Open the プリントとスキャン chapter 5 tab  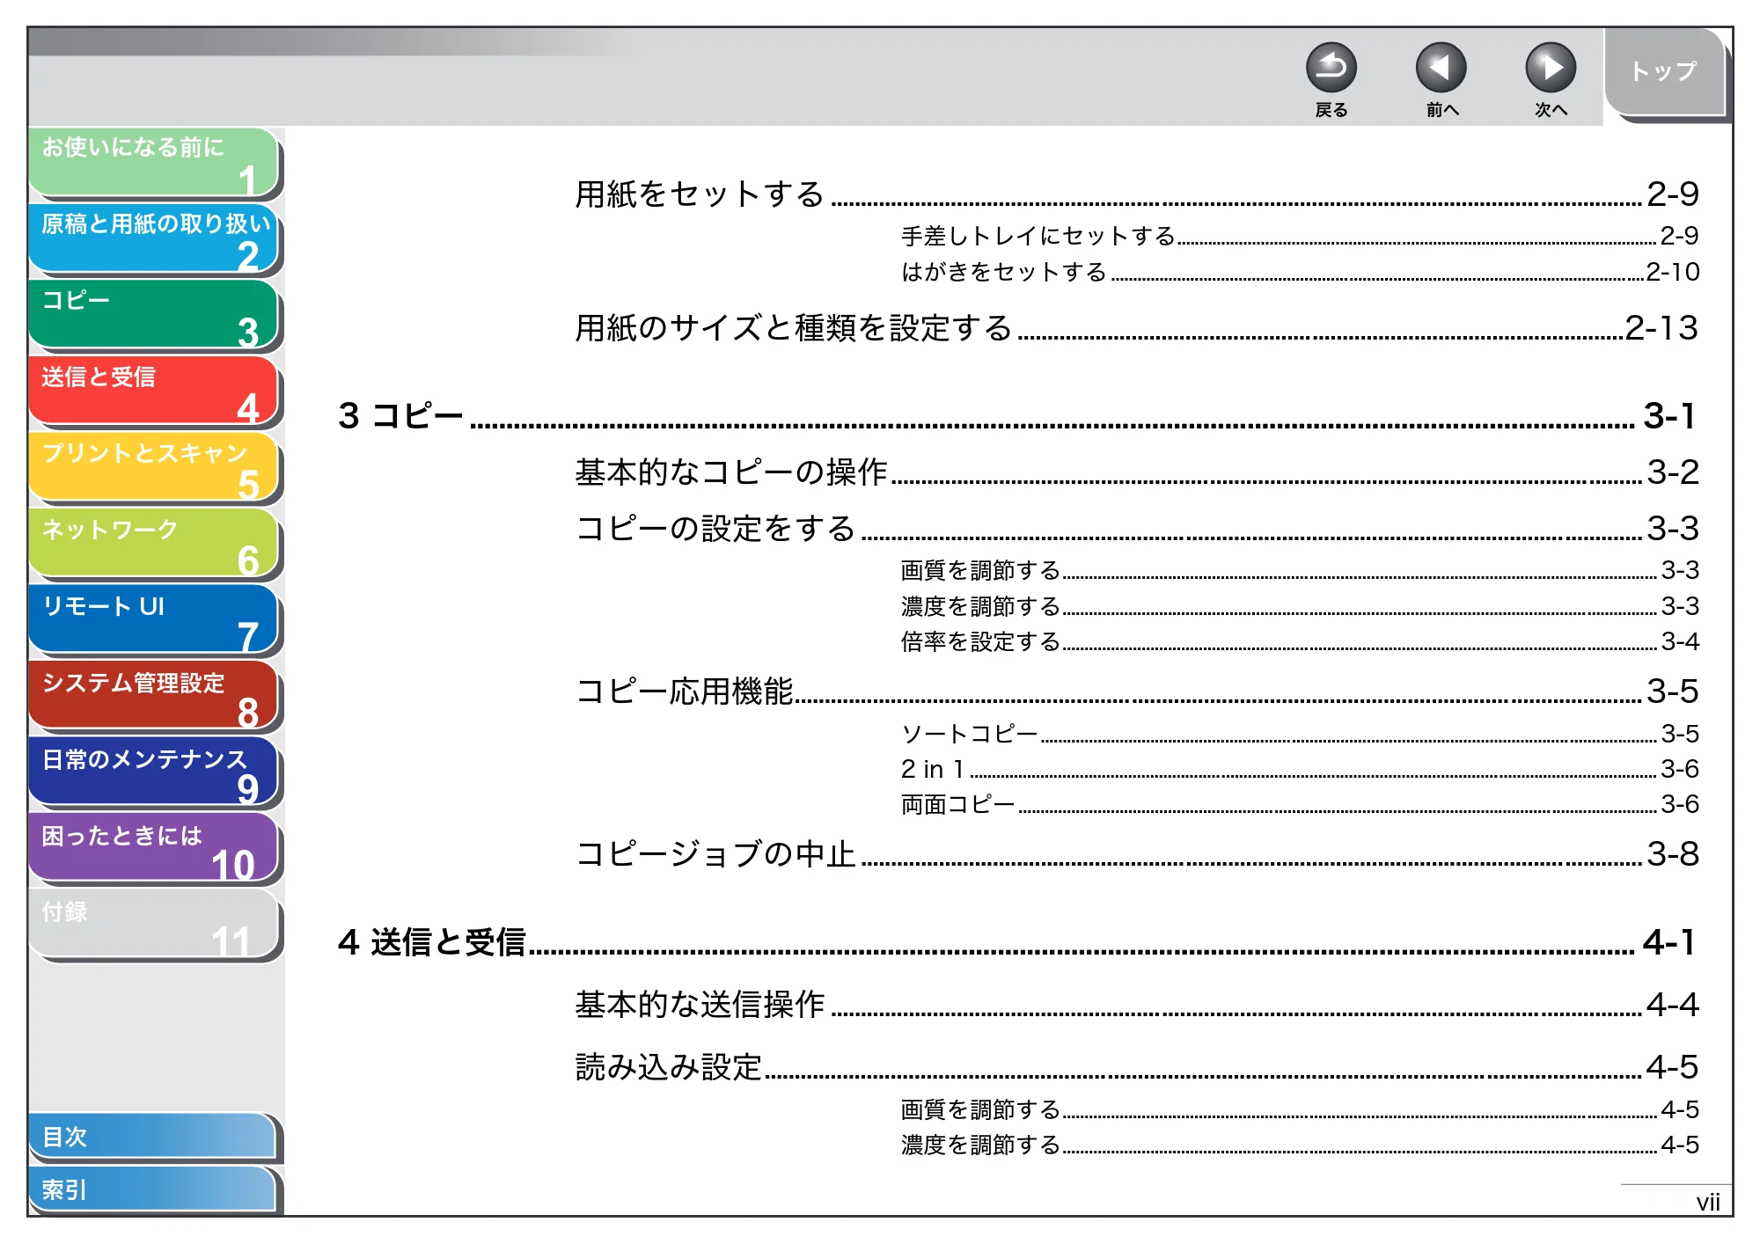[154, 467]
